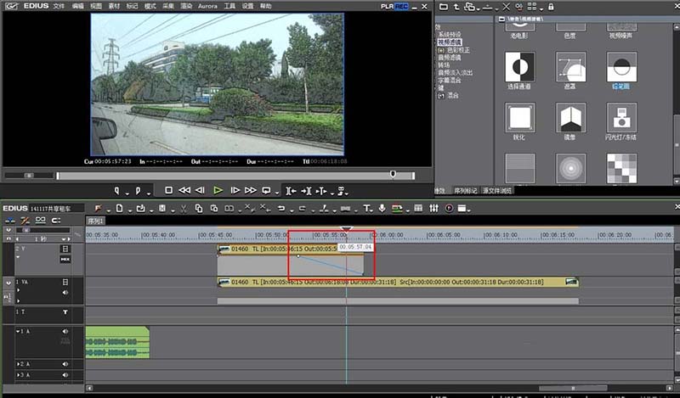Select the 序列1 sequence tab
Screen dimensions: 680x398
(x=95, y=221)
